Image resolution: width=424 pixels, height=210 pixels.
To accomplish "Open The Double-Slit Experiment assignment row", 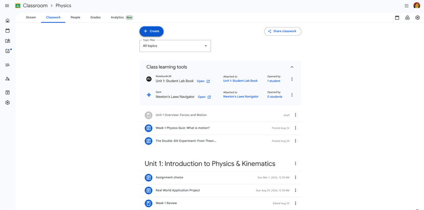I will pyautogui.click(x=220, y=141).
